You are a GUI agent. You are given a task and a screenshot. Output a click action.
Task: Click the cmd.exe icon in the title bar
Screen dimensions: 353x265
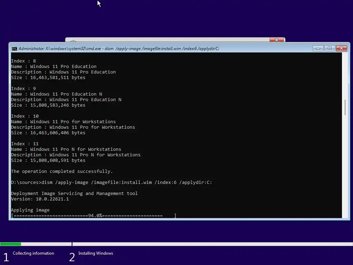[14, 49]
